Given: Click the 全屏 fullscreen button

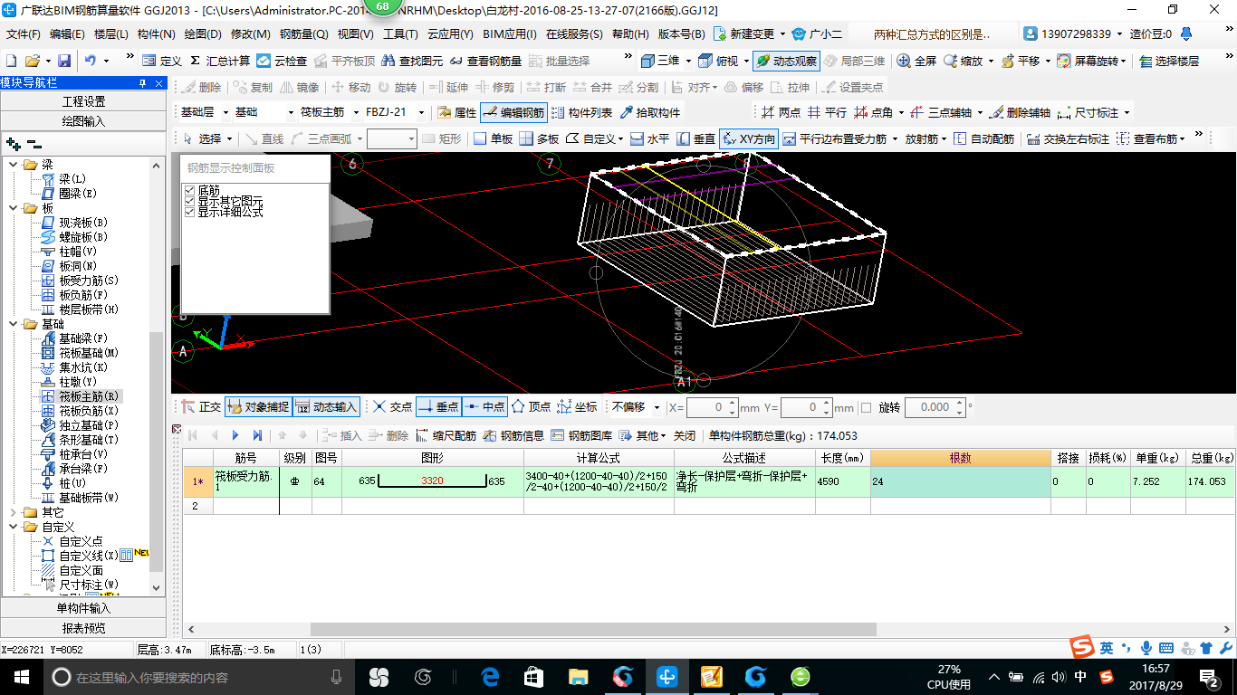Looking at the screenshot, I should [x=916, y=61].
